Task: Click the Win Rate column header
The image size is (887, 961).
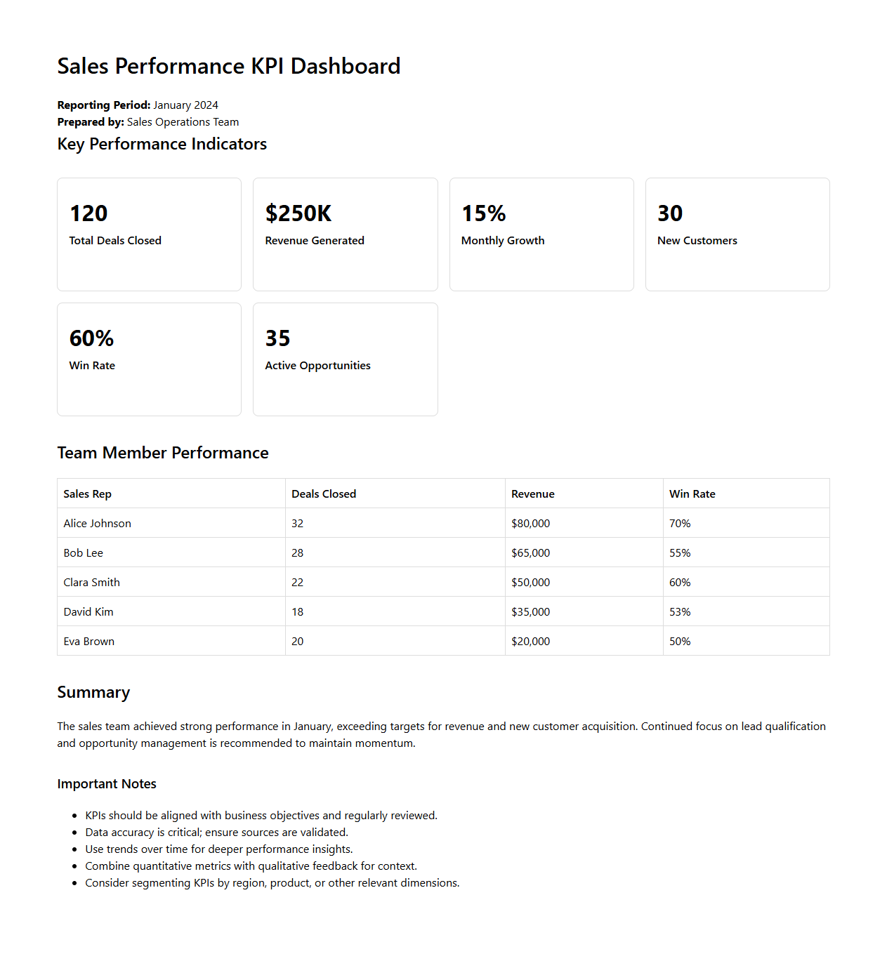Action: tap(692, 494)
